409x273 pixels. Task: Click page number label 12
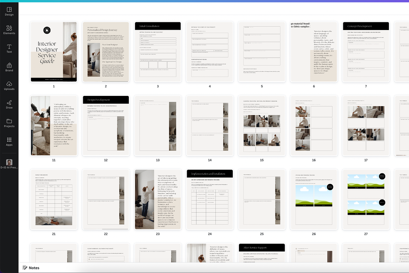click(x=106, y=160)
